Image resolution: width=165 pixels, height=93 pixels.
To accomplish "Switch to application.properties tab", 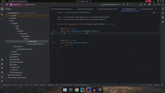I will 85,9.
